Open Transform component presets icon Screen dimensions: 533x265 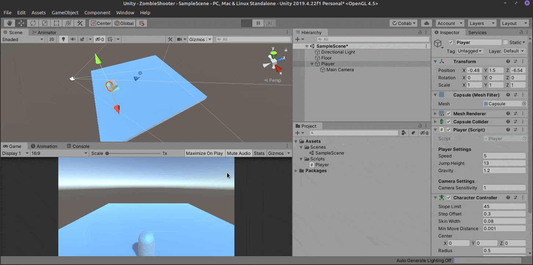click(515, 62)
